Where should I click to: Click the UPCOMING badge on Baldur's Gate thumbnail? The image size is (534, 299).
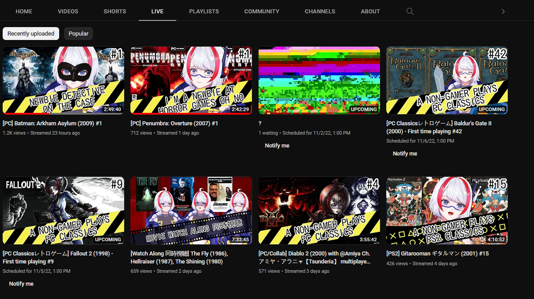coord(492,109)
